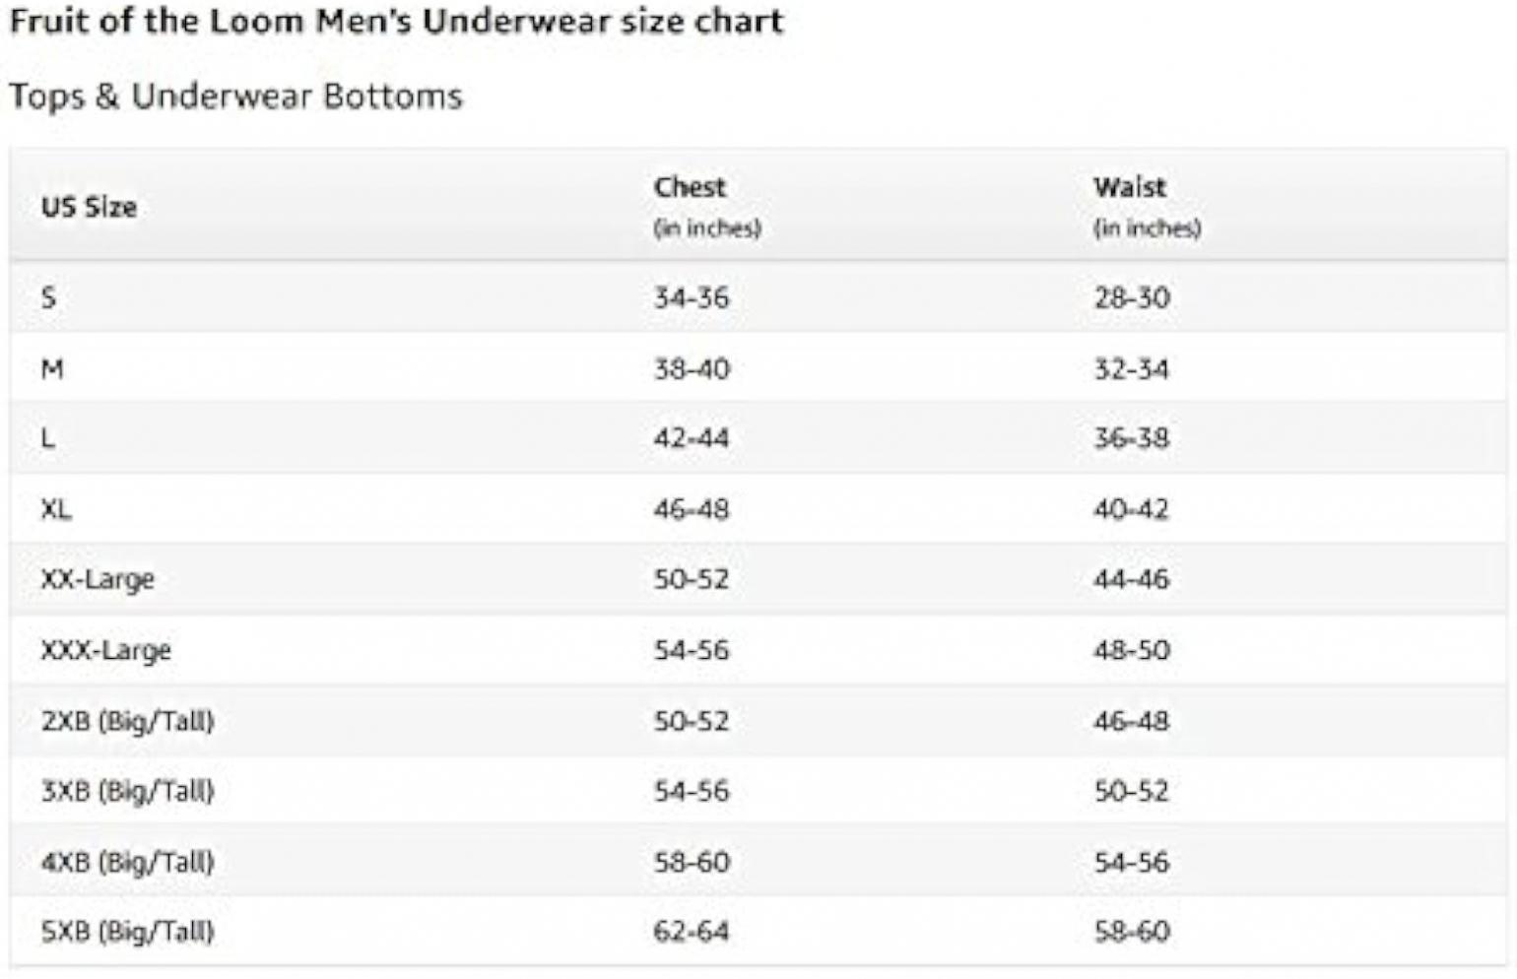Click the Tops & Underwear Bottoms heading
Image resolution: width=1517 pixels, height=979 pixels.
(235, 97)
